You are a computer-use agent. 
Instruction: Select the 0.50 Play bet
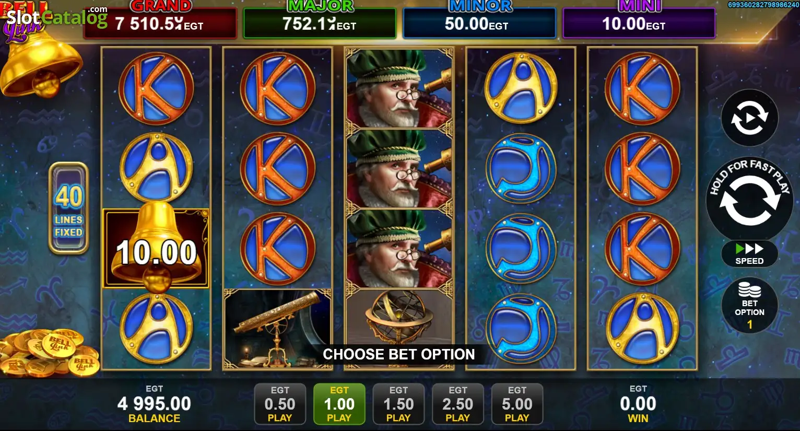point(280,404)
